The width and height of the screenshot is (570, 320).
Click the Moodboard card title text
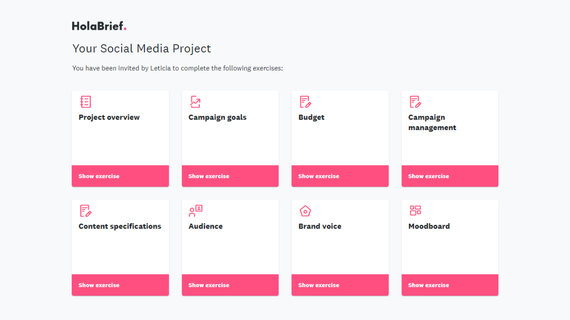(429, 226)
